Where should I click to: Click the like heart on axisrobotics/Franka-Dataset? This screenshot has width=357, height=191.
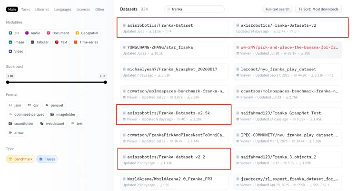[x=167, y=31]
